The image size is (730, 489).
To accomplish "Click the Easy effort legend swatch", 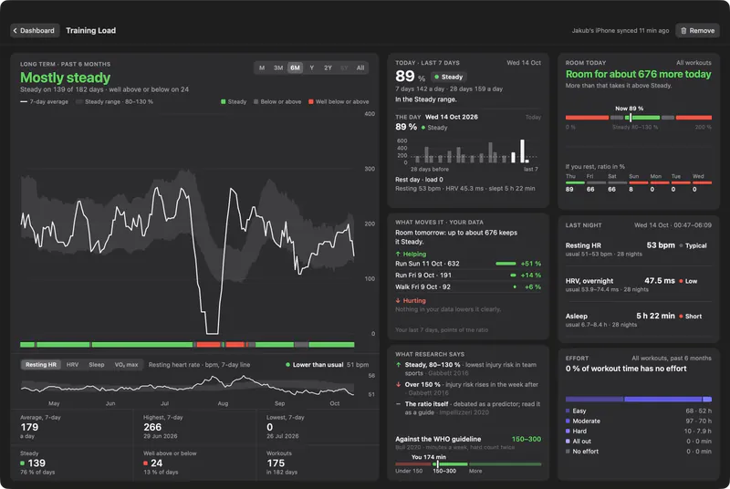I will 568,411.
